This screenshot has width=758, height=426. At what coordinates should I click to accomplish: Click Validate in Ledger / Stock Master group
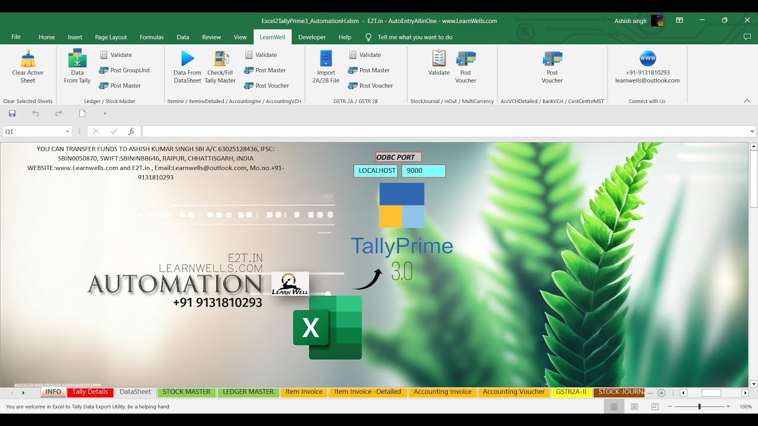tap(116, 54)
